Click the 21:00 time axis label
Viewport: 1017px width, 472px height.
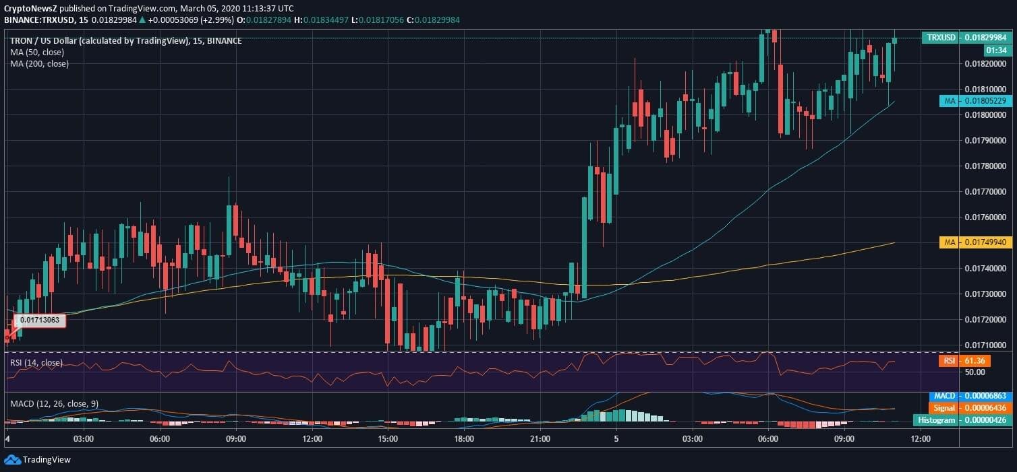[x=540, y=438]
